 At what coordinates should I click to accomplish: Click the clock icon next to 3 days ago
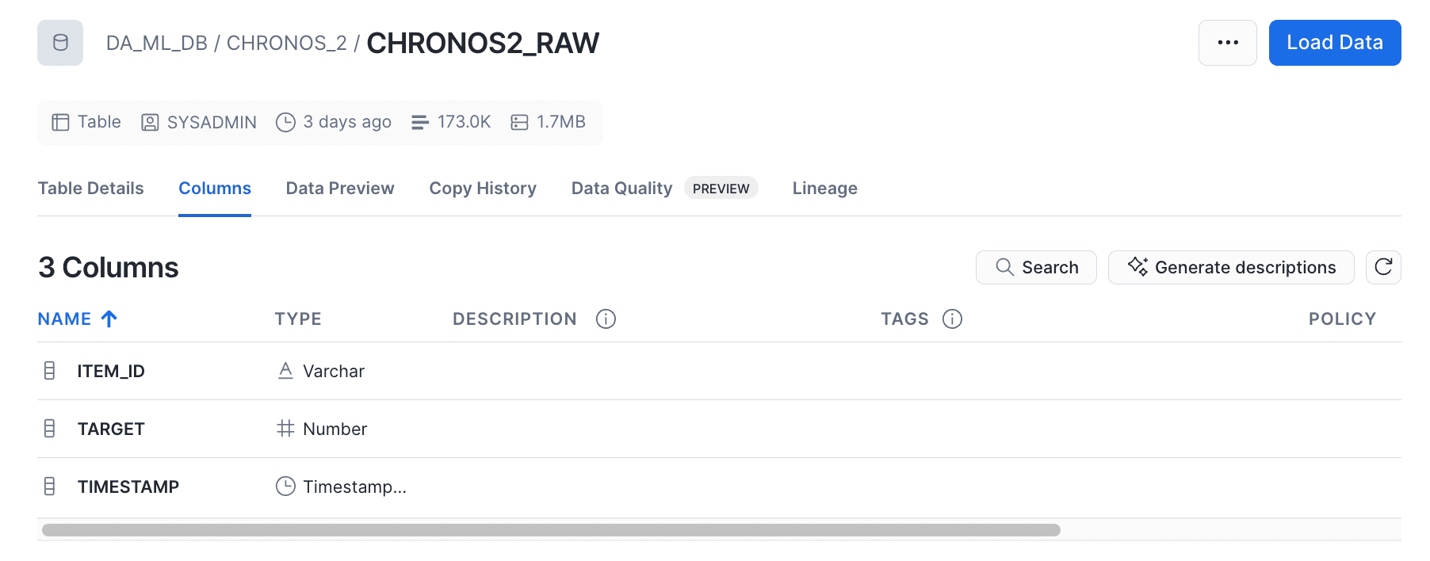point(285,122)
